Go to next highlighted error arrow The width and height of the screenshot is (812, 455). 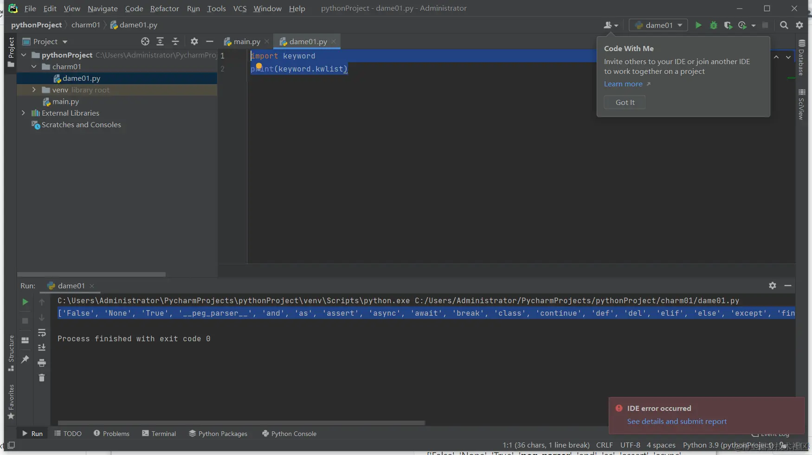788,57
